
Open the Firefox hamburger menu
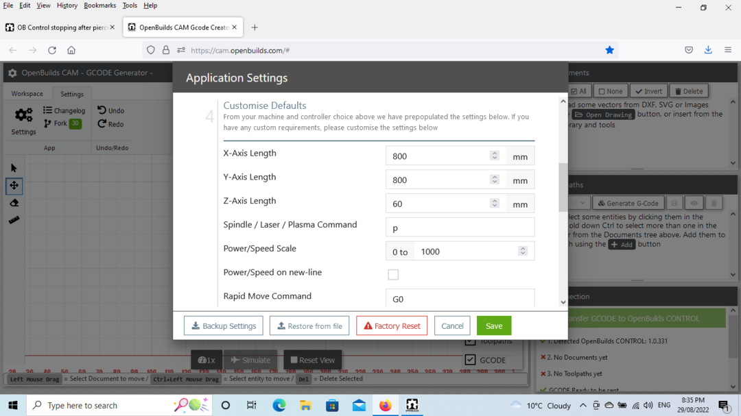coord(728,50)
